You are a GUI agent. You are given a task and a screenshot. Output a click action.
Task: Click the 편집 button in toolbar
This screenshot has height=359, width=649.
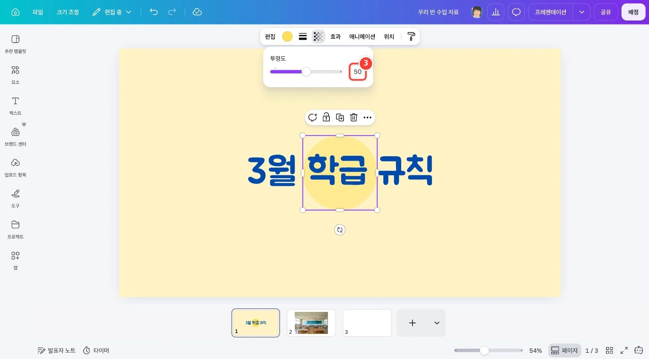[x=270, y=37]
